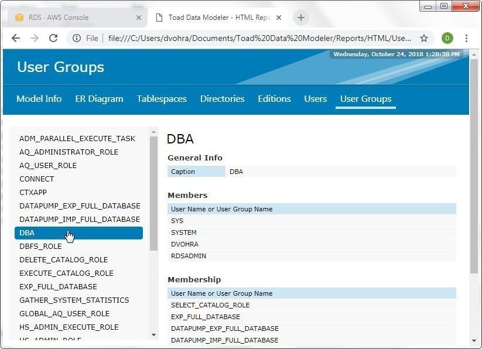Click the group list scrollbar thumb
This screenshot has height=349, width=482.
pos(153,194)
